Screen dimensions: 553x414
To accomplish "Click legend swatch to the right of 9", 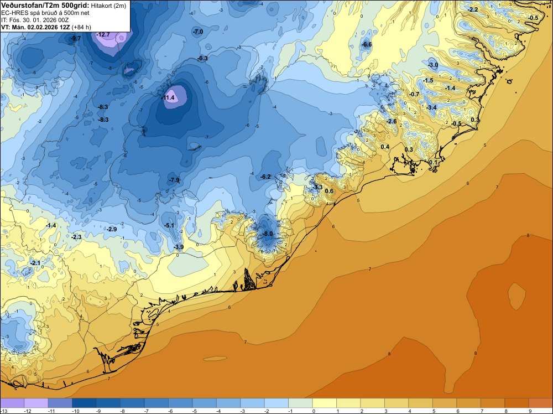I will (541, 403).
